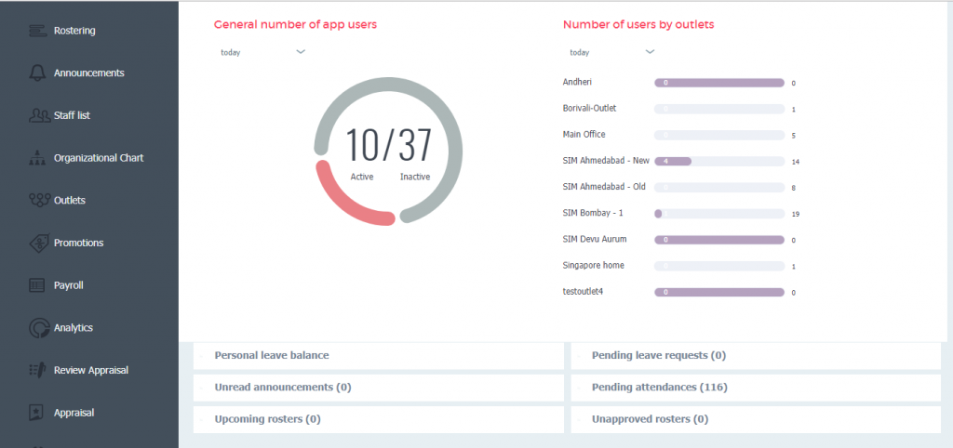953x448 pixels.
Task: Select the Review Appraisal menu label
Action: click(x=90, y=370)
